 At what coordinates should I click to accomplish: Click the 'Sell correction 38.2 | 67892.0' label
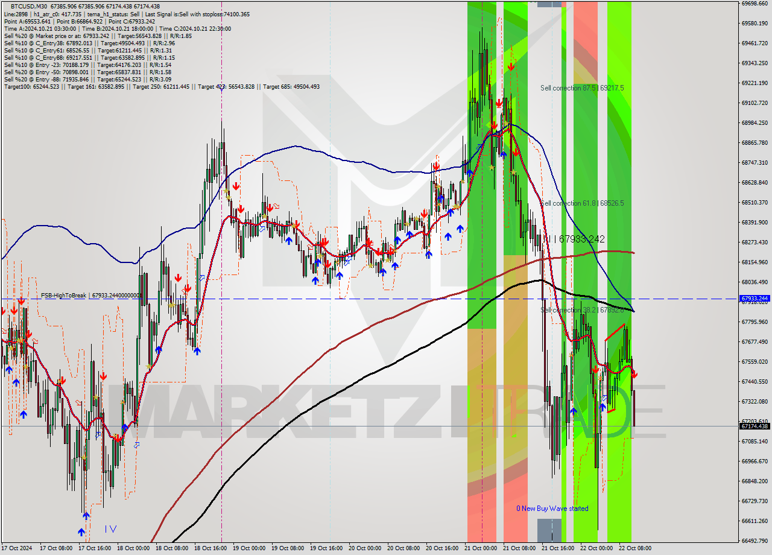[582, 310]
